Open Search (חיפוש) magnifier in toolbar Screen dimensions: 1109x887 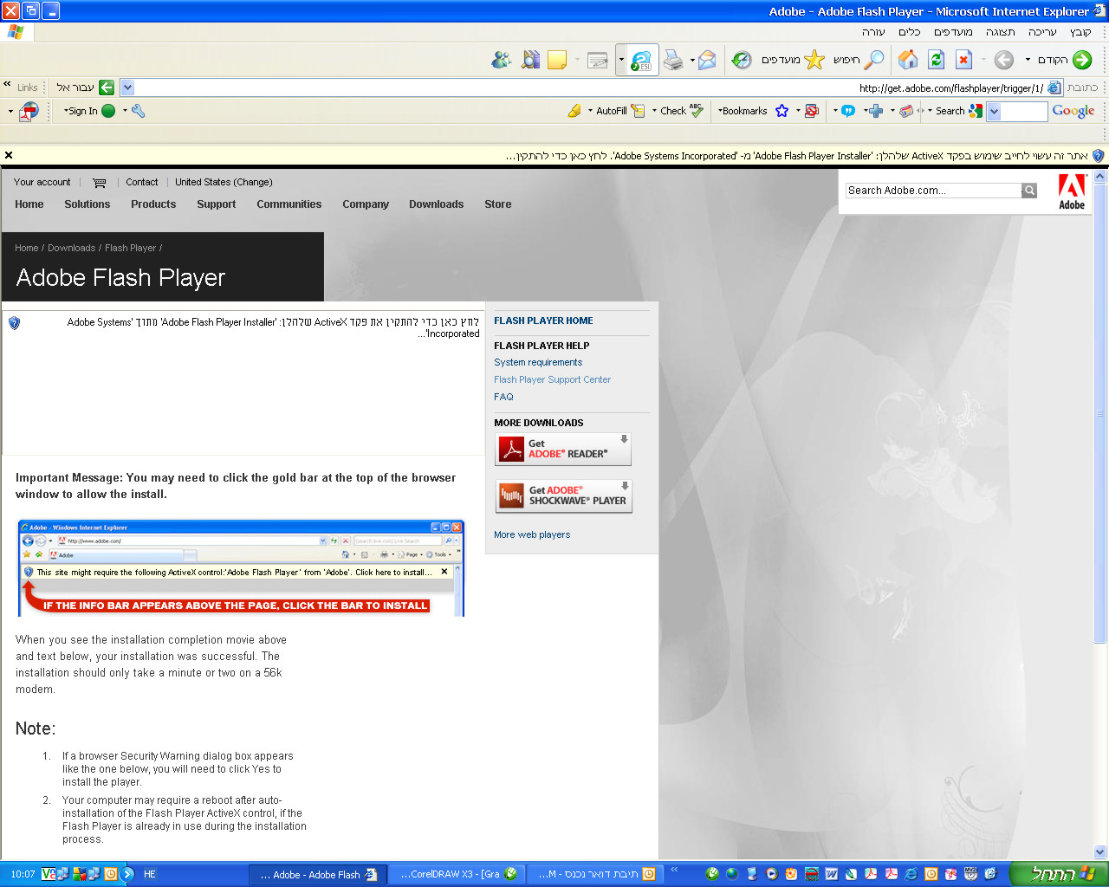[x=875, y=60]
